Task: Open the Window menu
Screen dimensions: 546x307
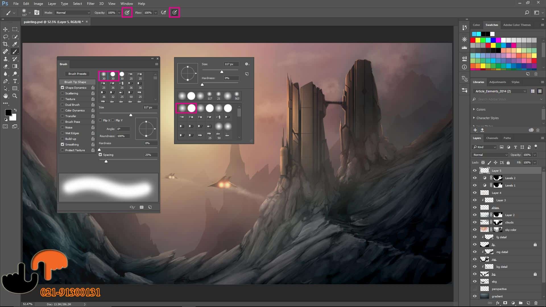Action: coord(127,4)
